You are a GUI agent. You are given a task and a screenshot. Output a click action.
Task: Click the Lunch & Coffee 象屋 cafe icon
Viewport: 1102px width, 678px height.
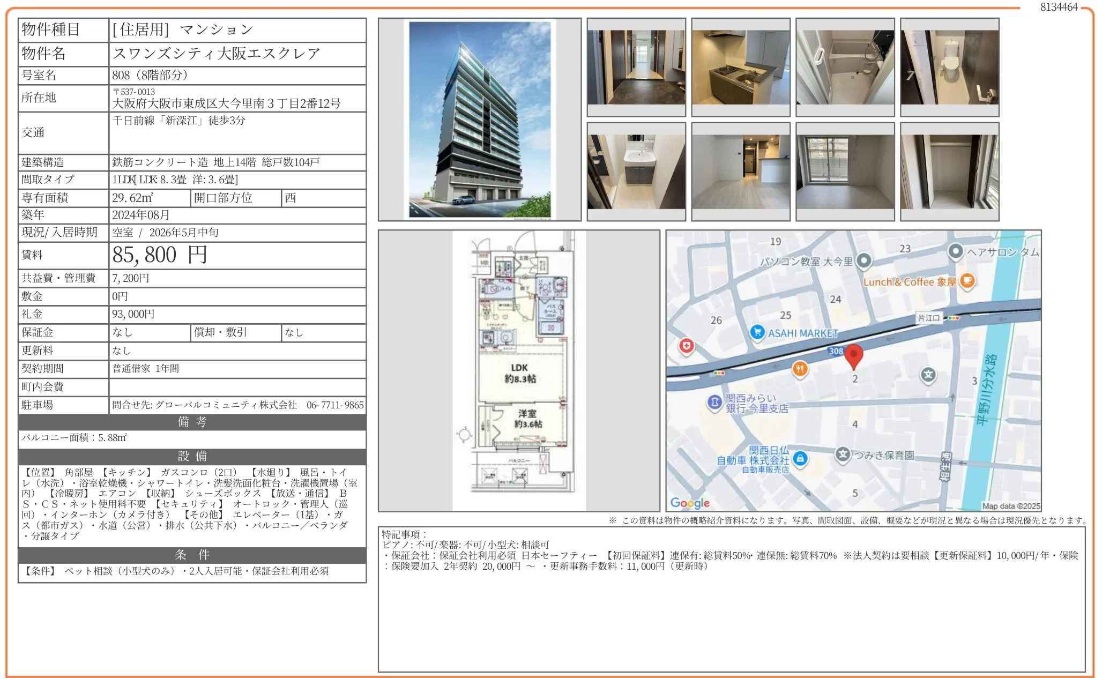pos(967,280)
